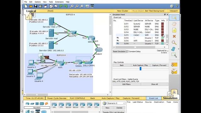Select the Logical workspace tab
This screenshot has height=113, width=201.
(x=31, y=11)
